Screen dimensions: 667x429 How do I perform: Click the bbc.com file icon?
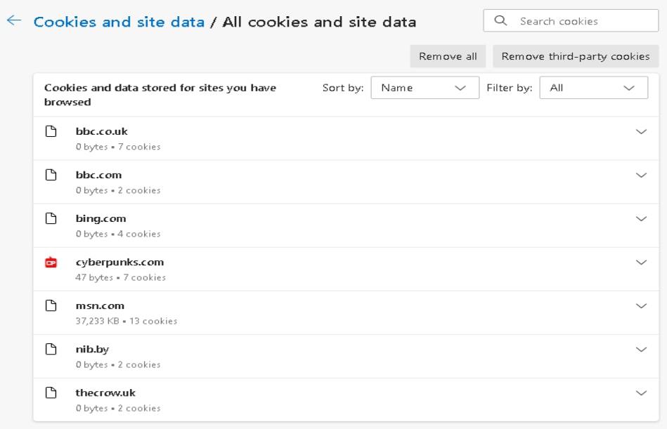click(x=51, y=175)
